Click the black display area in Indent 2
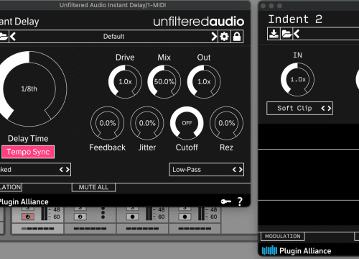 pos(309,175)
